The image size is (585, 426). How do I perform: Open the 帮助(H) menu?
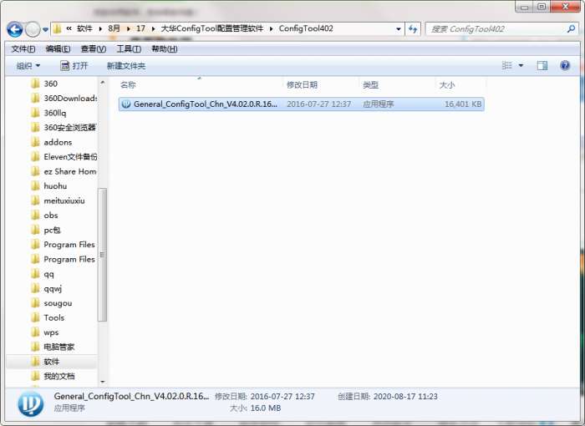coord(164,49)
